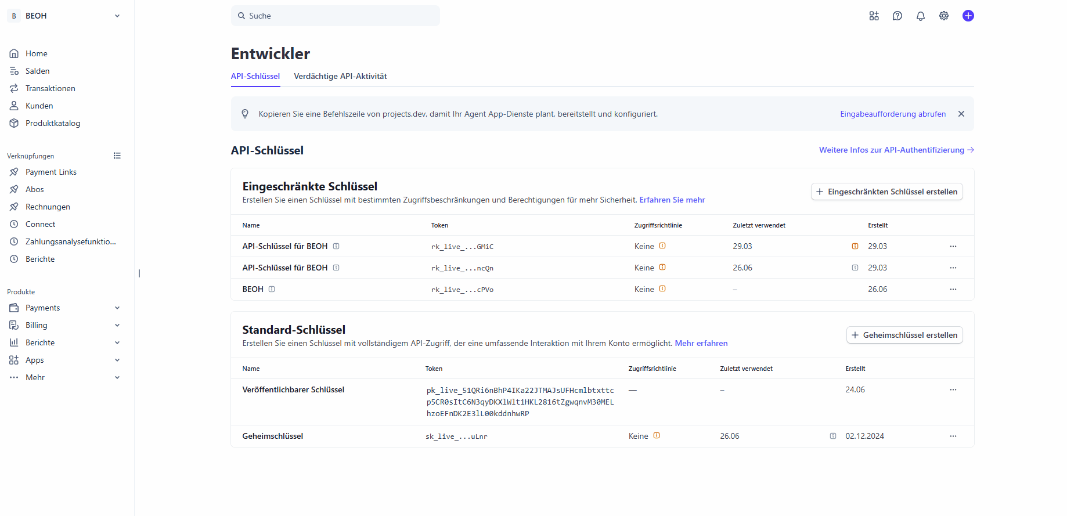Click the info icon beside BEOH key name
This screenshot has height=516, width=1067.
click(x=272, y=289)
